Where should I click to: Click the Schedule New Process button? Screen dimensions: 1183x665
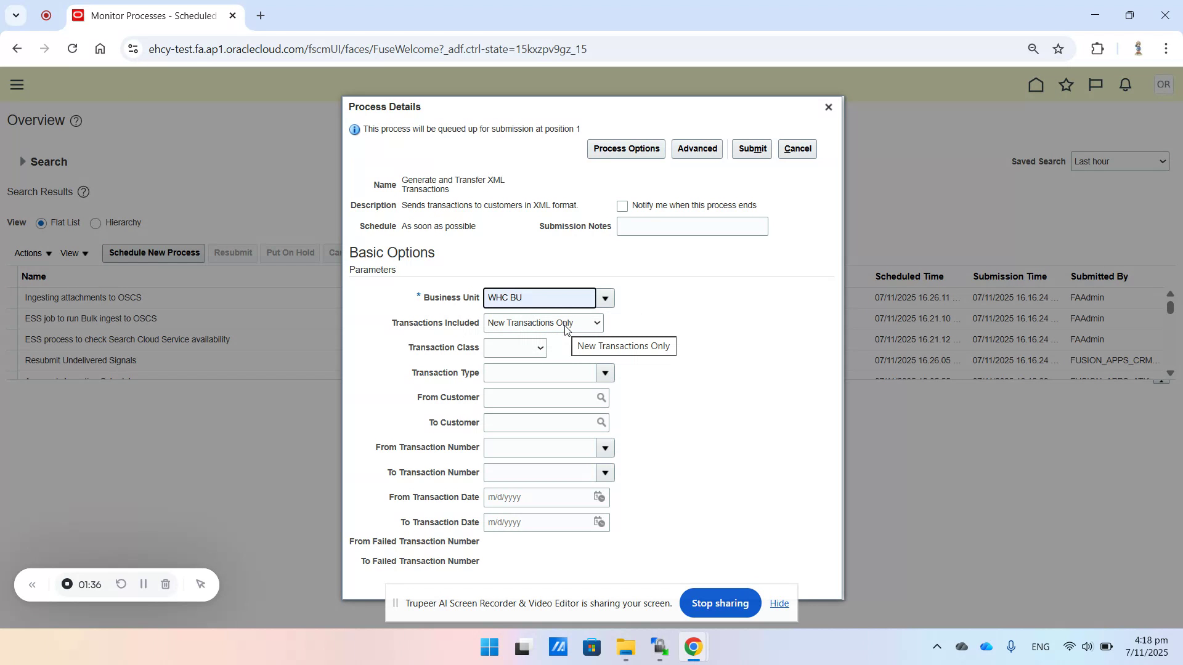pos(153,252)
